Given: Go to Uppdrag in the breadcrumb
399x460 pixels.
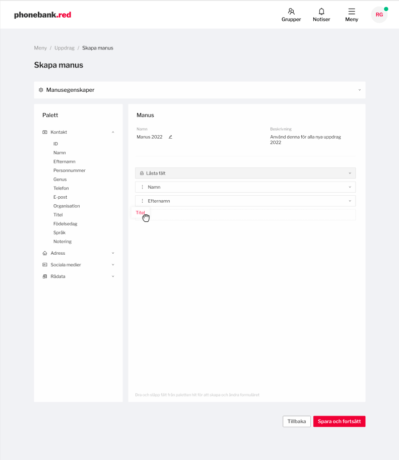Looking at the screenshot, I should pos(64,48).
